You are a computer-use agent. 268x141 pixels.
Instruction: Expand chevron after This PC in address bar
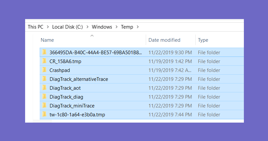48,27
